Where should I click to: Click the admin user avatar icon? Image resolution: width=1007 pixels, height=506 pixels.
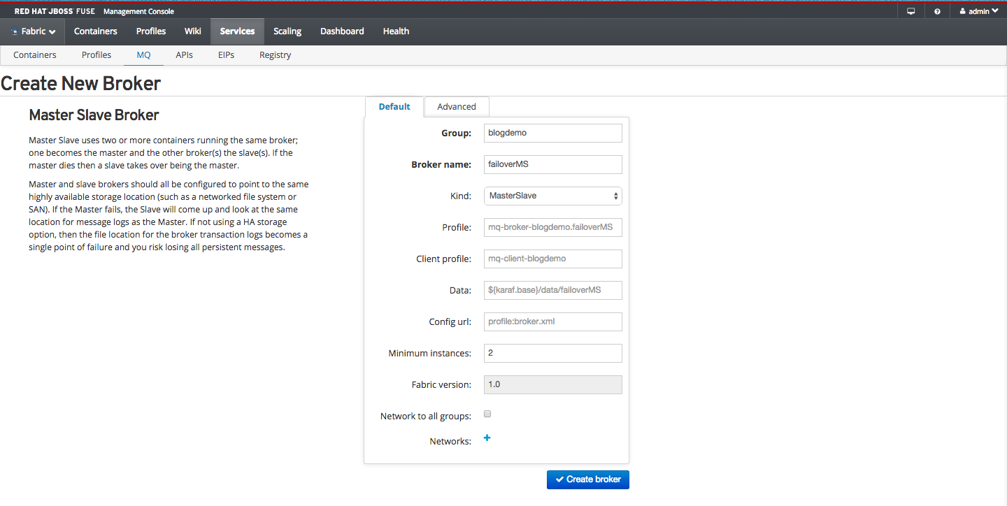point(963,11)
